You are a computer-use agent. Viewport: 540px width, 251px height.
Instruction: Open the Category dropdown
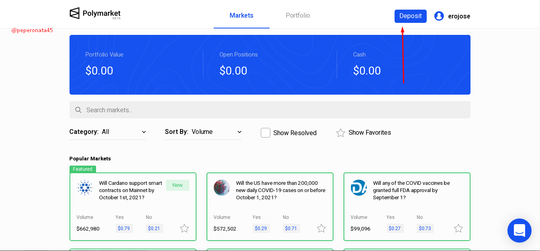108,132
